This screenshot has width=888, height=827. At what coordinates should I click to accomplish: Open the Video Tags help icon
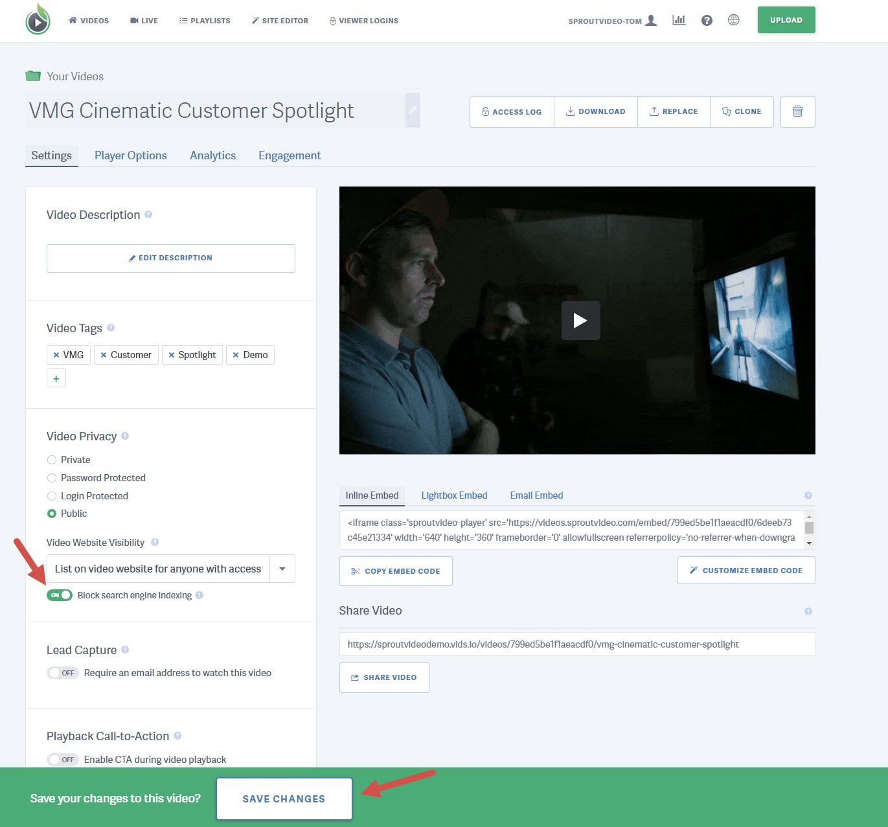pyautogui.click(x=111, y=328)
